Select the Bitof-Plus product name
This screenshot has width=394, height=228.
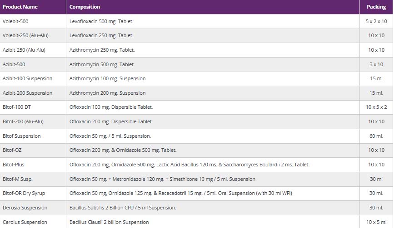[14, 165]
